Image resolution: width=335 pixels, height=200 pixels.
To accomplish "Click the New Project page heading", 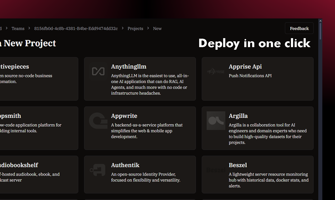I will click(28, 43).
